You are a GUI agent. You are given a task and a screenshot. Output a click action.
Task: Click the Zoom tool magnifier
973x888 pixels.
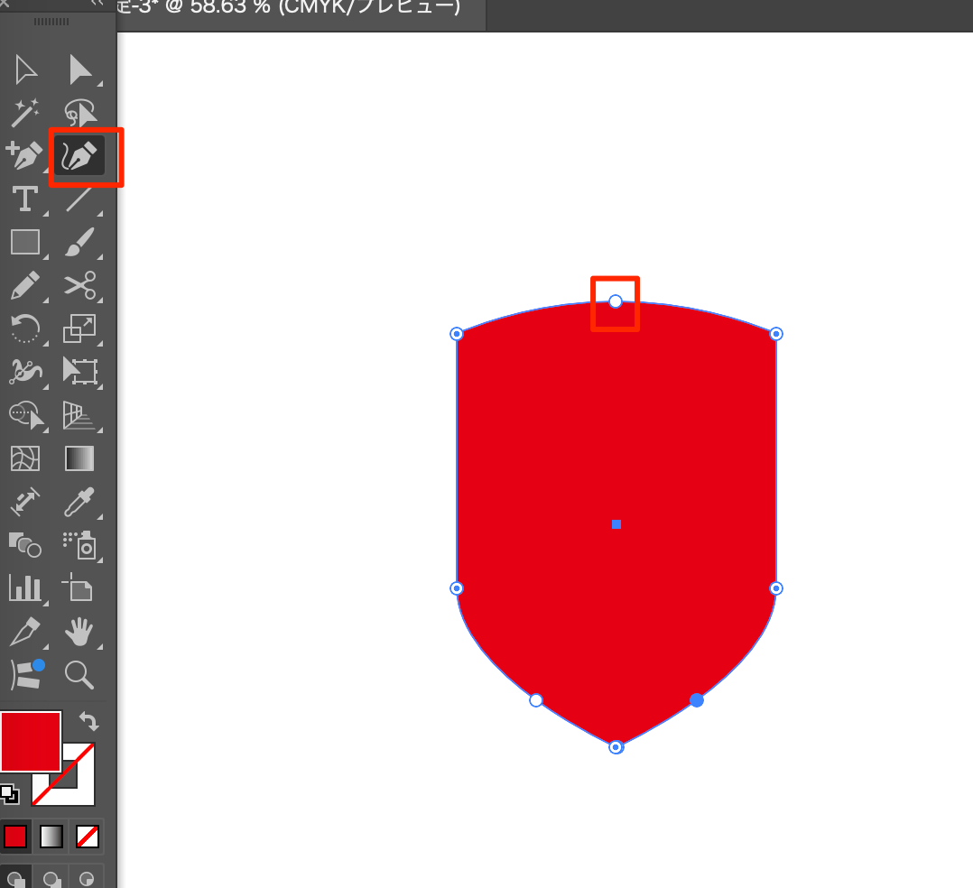[x=80, y=673]
